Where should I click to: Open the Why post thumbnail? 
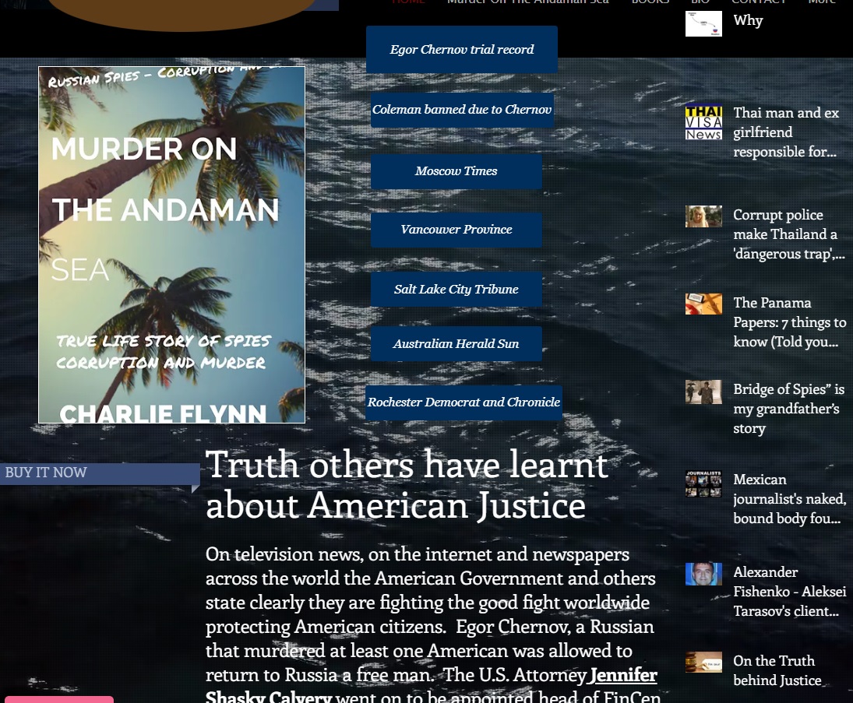coord(703,23)
